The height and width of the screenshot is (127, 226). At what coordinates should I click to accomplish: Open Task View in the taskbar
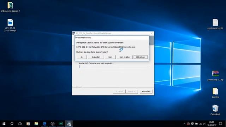20,124
